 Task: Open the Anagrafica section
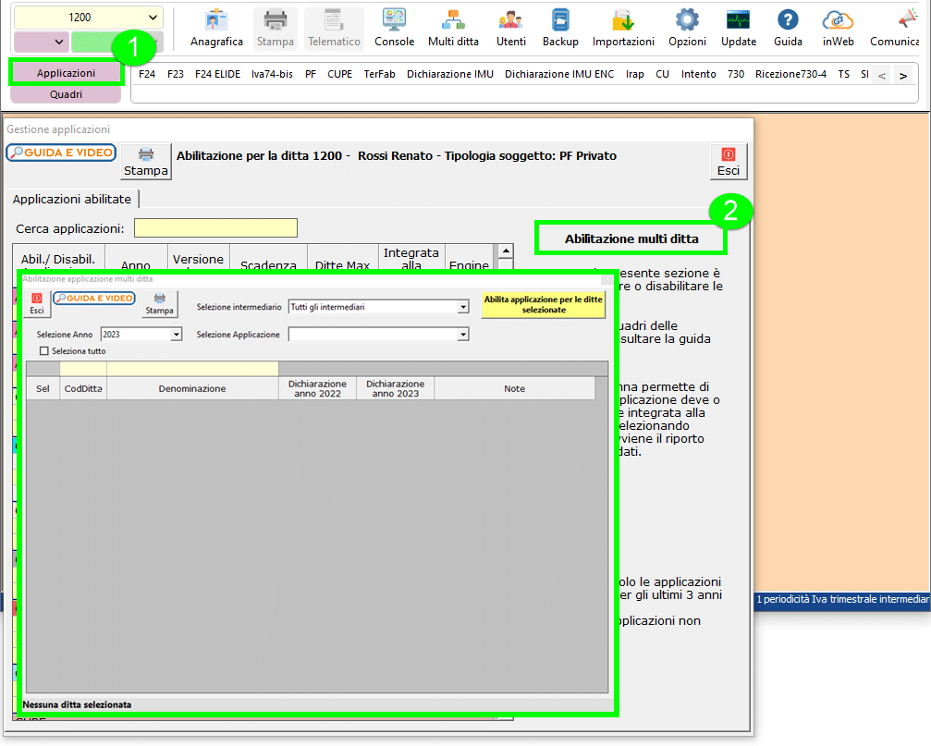pos(216,28)
